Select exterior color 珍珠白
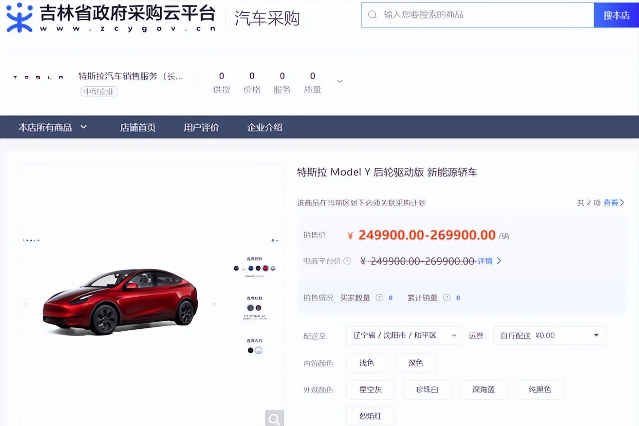The height and width of the screenshot is (426, 639). pos(427,390)
